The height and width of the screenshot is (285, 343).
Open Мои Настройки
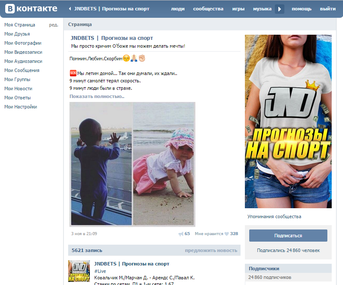20,107
